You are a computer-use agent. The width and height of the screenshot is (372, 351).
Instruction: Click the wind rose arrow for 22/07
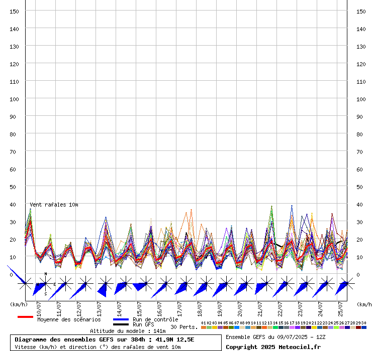(280, 290)
